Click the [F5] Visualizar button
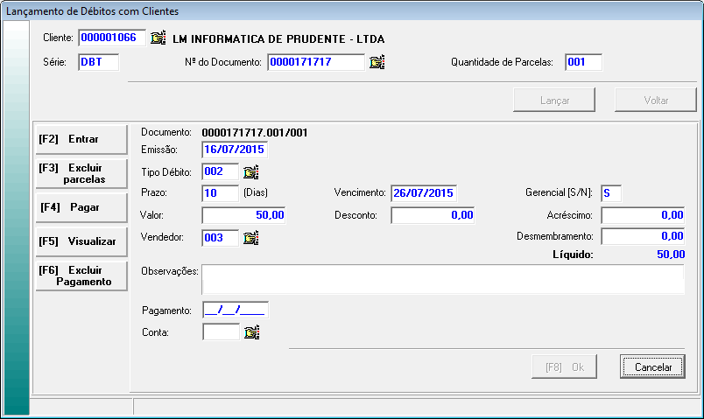Screen dimensions: 704x419 tap(81, 241)
